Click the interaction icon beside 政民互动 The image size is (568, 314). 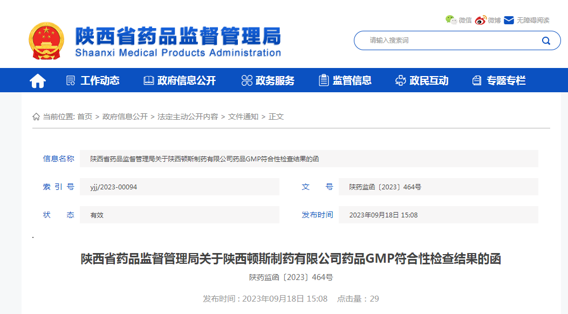(x=401, y=80)
